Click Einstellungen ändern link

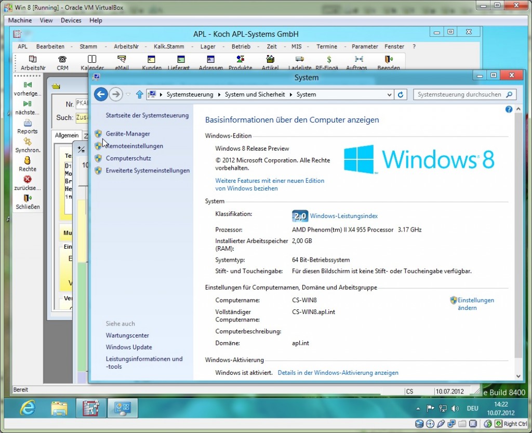(x=475, y=304)
